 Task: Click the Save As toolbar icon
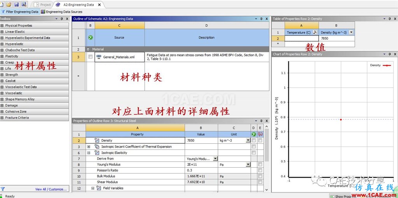tap(24, 4)
